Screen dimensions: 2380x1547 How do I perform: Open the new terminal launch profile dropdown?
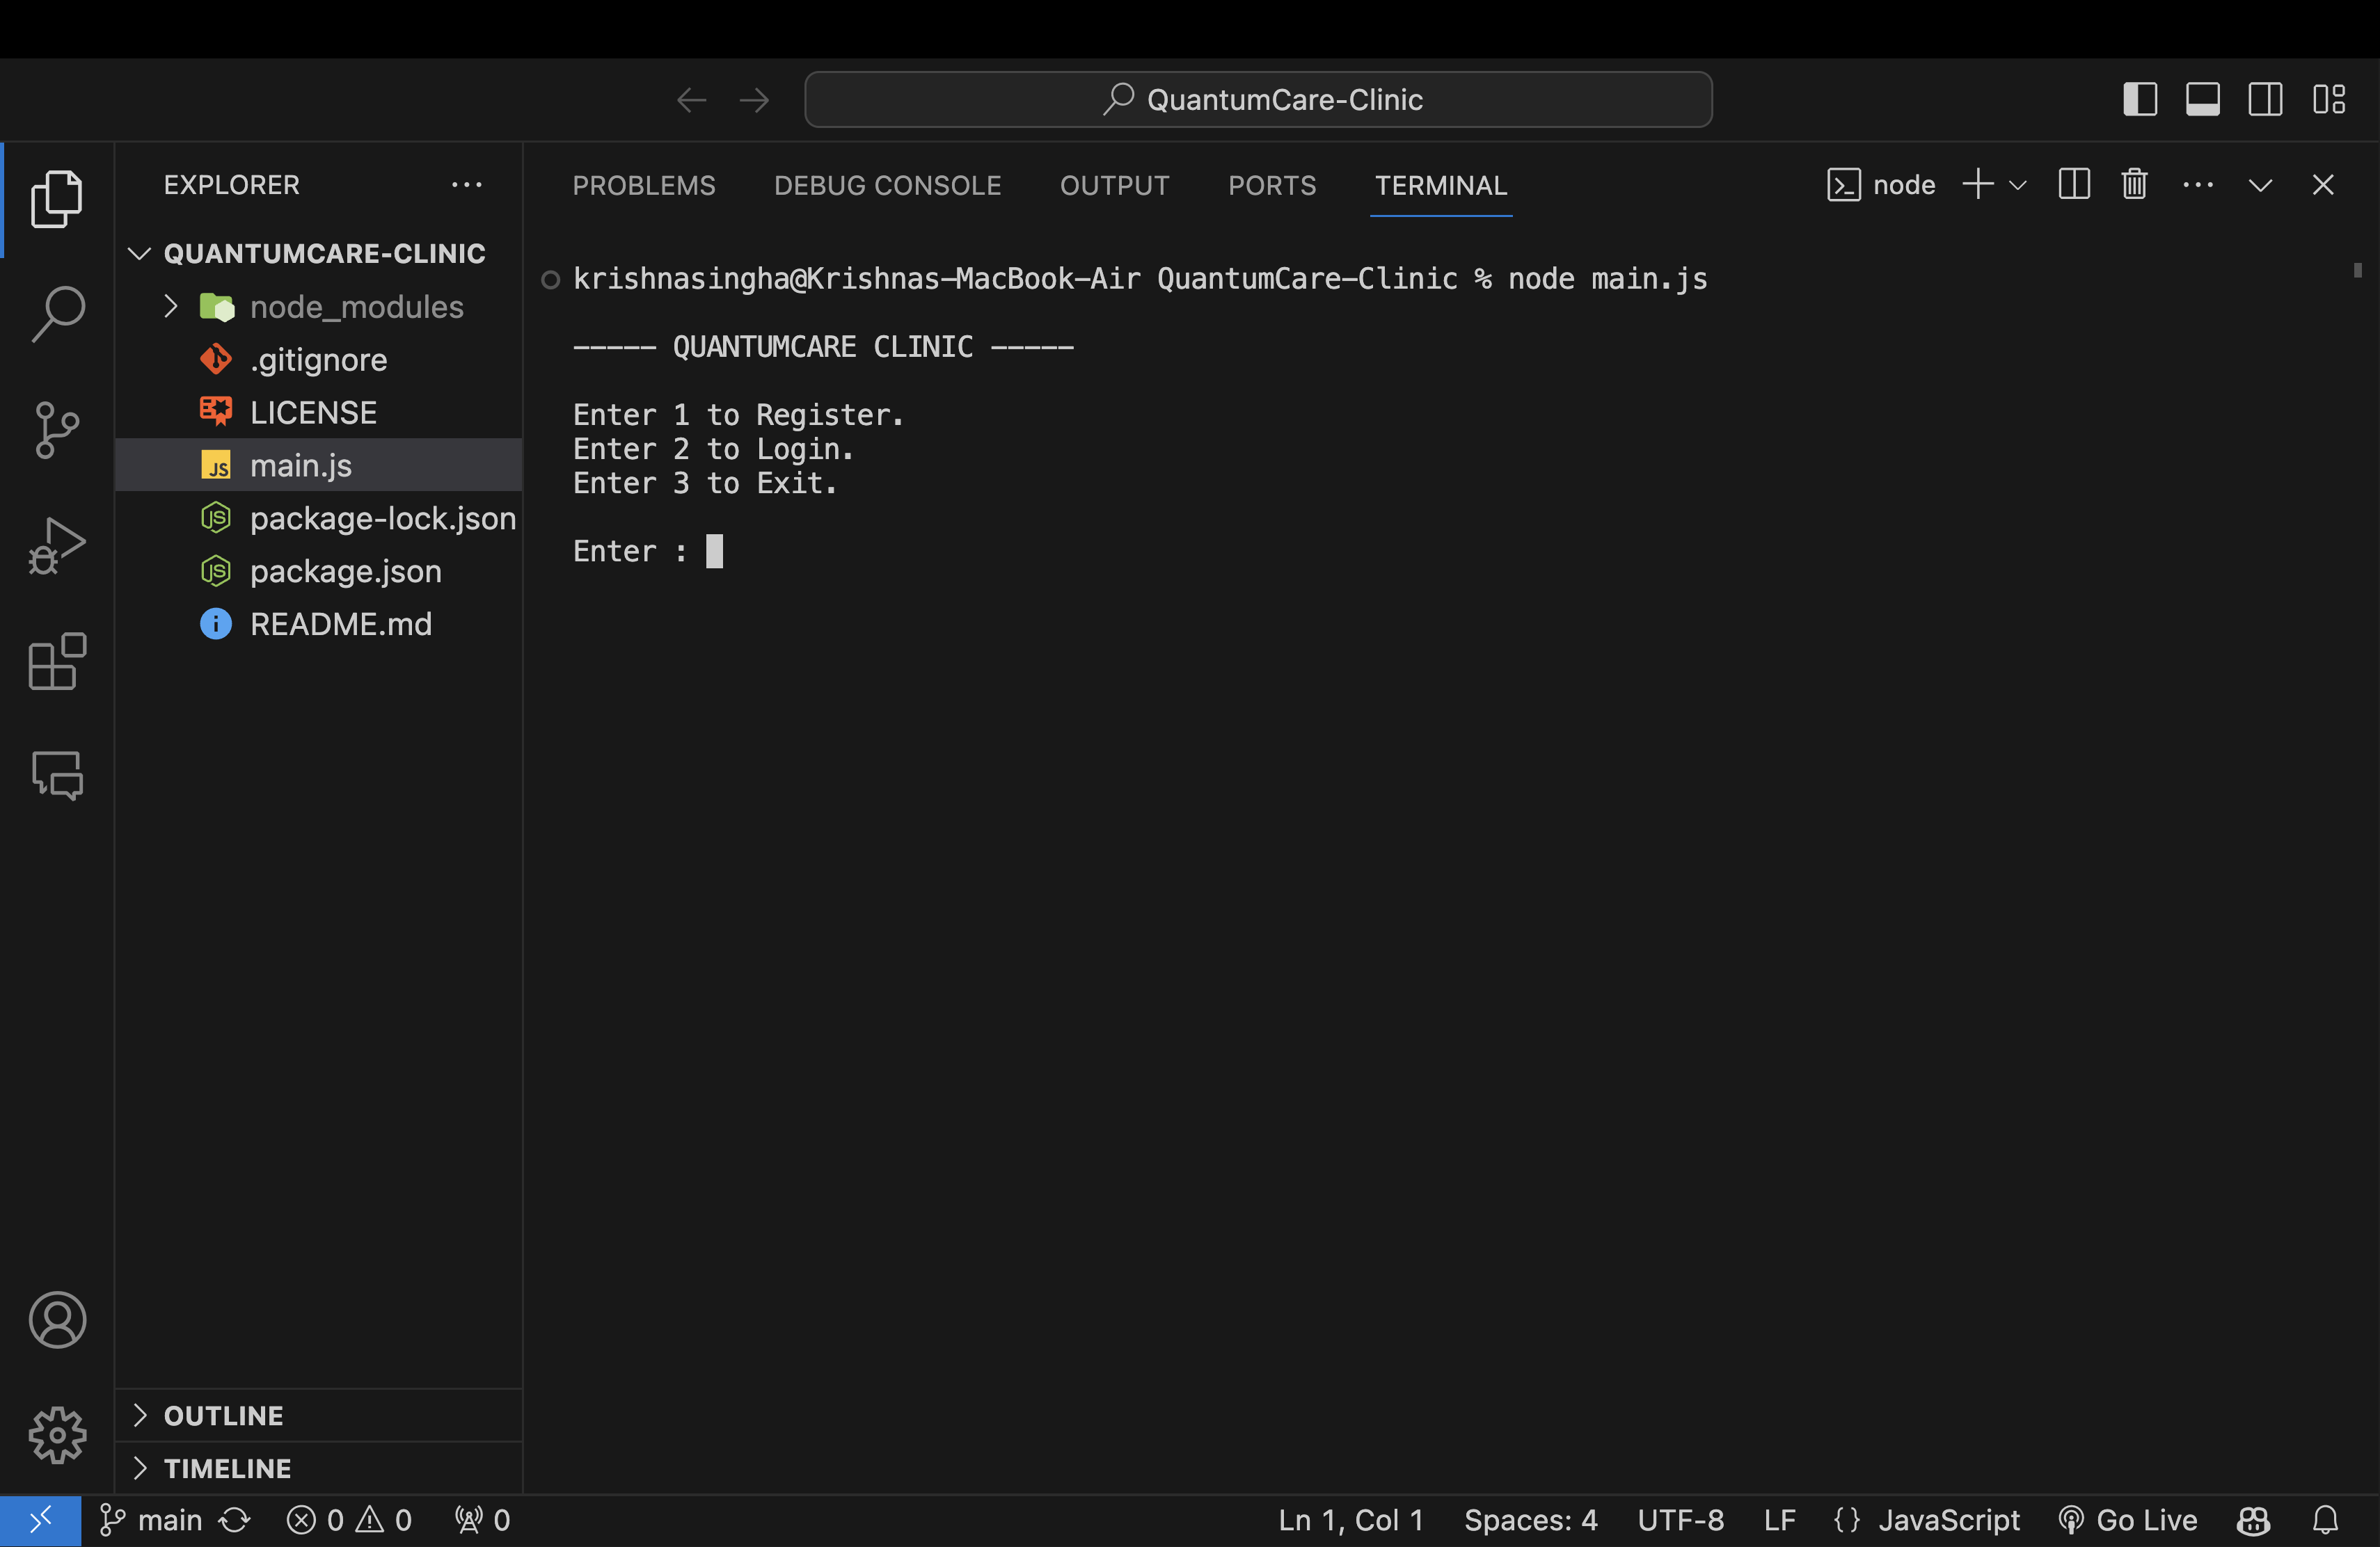(2018, 185)
